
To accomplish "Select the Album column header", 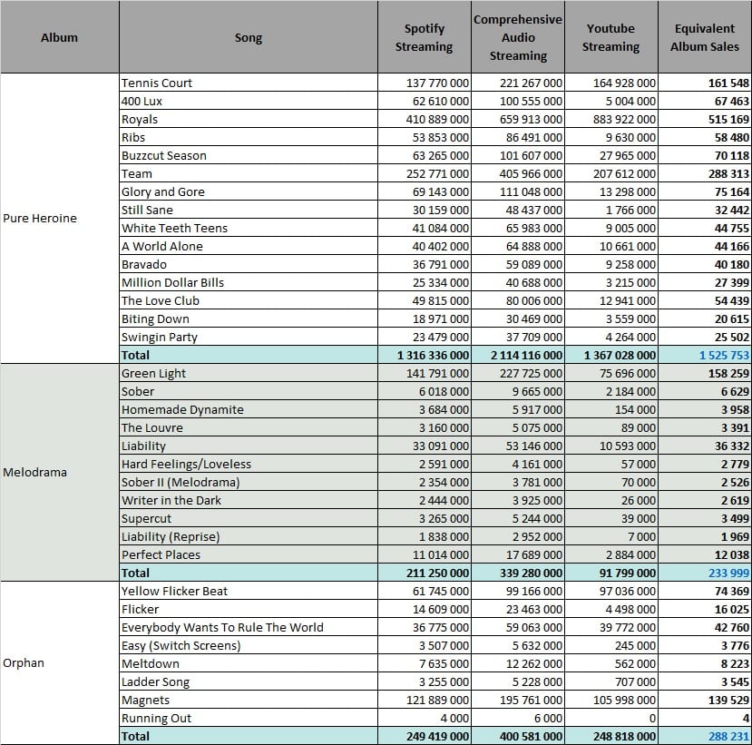I will 60,37.
